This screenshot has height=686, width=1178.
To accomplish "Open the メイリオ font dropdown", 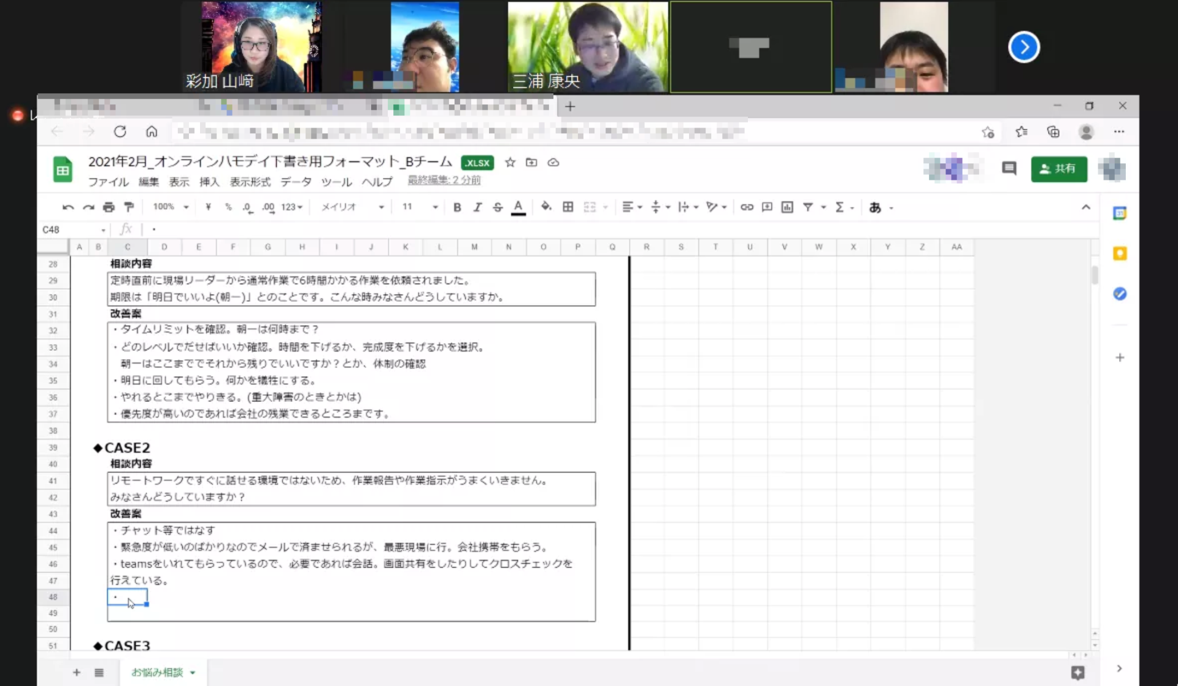I will click(353, 207).
